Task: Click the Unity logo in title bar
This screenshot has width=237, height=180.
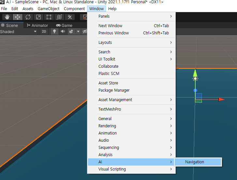Action: [x=2, y=2]
